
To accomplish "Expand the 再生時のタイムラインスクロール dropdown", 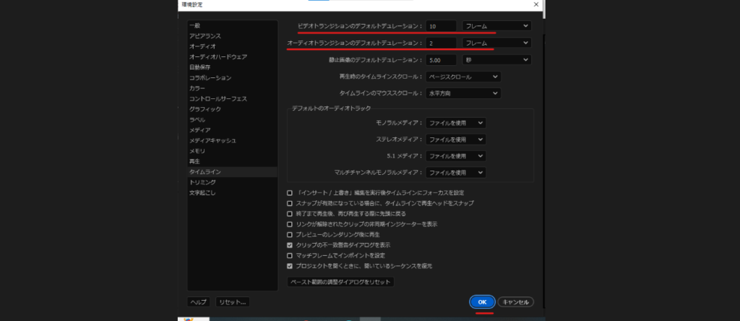I will click(x=463, y=77).
